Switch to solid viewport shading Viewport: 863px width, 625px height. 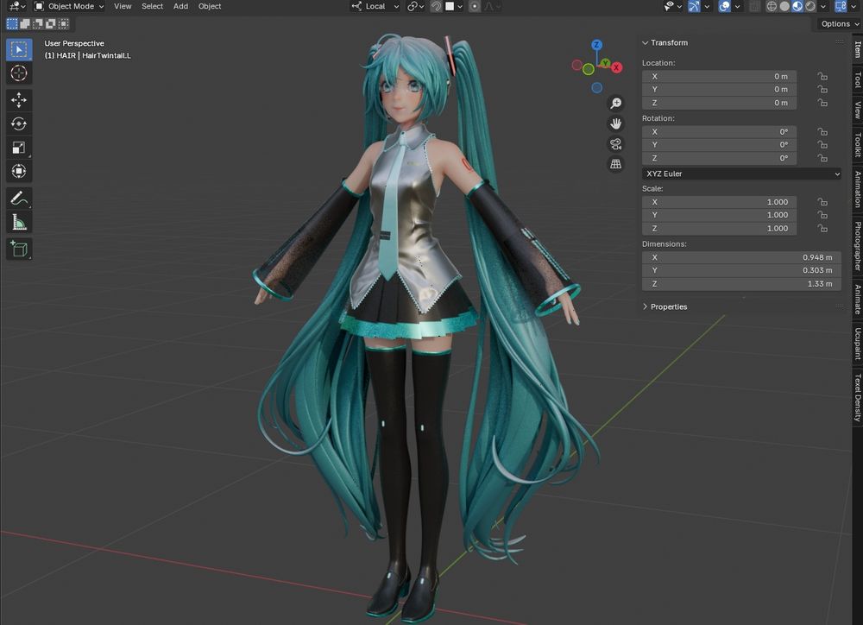[x=784, y=7]
